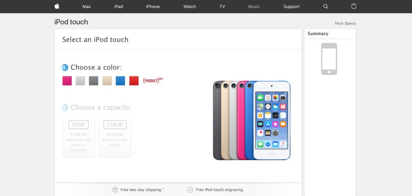Go to the iPhone menu item
This screenshot has width=412, height=196.
pos(153,6)
